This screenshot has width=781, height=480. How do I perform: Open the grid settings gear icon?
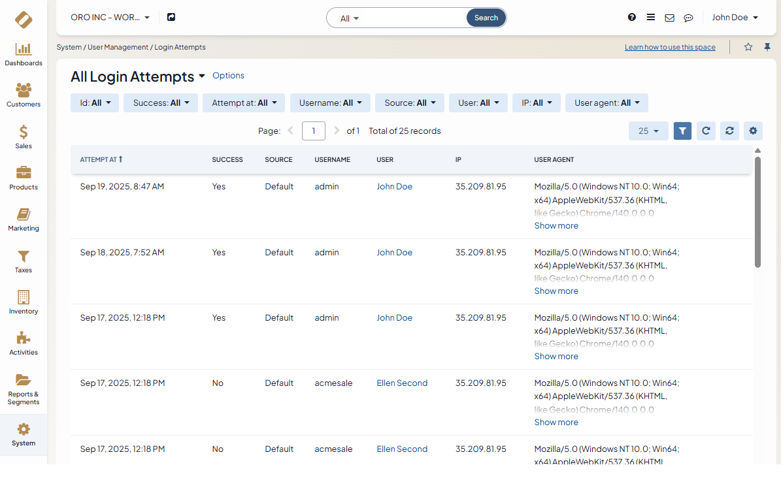[753, 131]
